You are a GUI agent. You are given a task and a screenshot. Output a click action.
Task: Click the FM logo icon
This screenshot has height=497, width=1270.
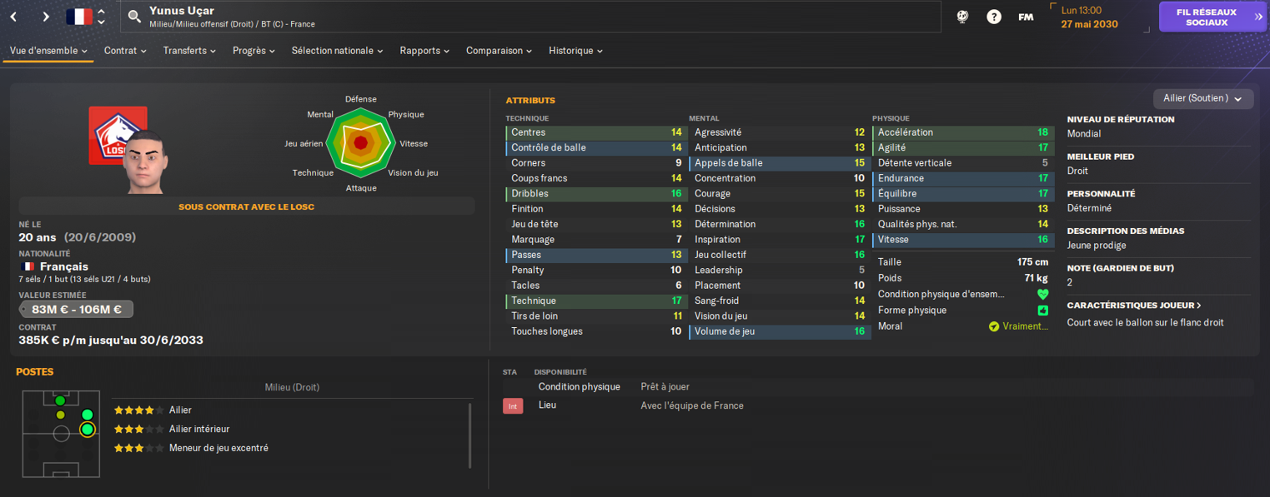pyautogui.click(x=1026, y=17)
